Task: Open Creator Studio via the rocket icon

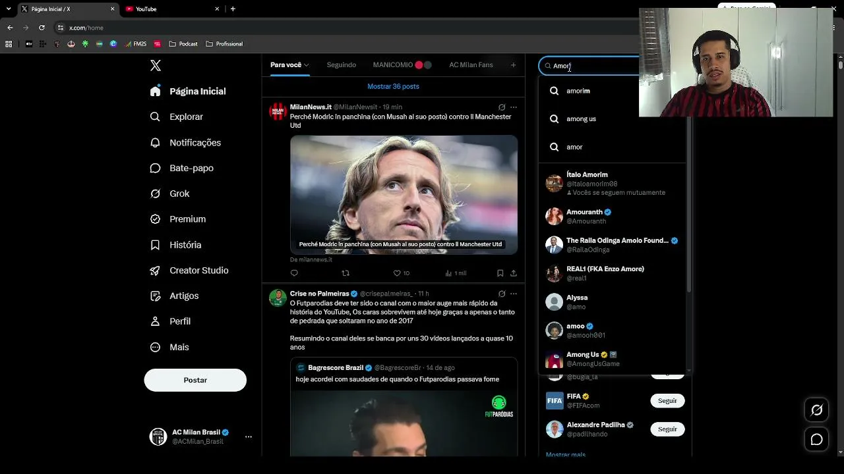Action: tap(155, 271)
